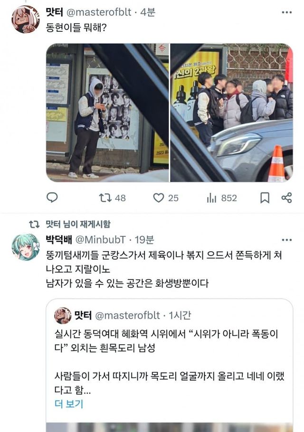
Task: Click the @MinbubT handle
Action: [101, 240]
